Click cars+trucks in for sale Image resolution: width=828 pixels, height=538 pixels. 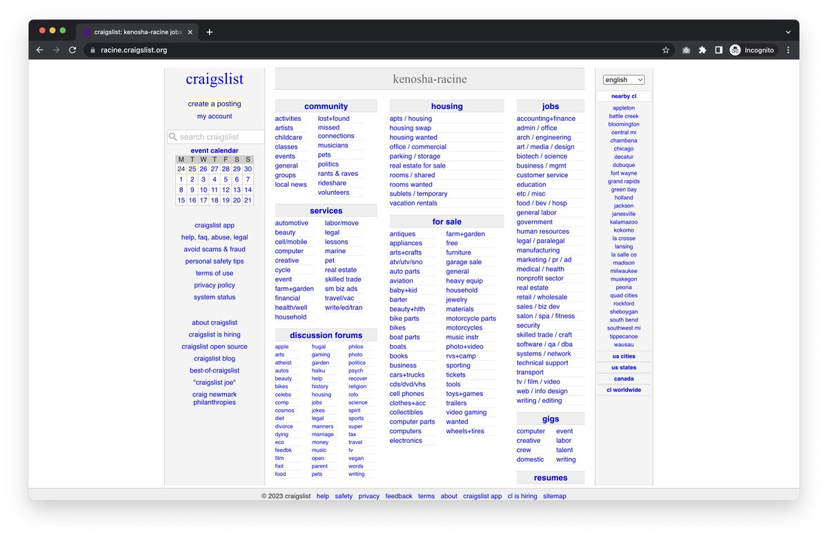coord(407,375)
